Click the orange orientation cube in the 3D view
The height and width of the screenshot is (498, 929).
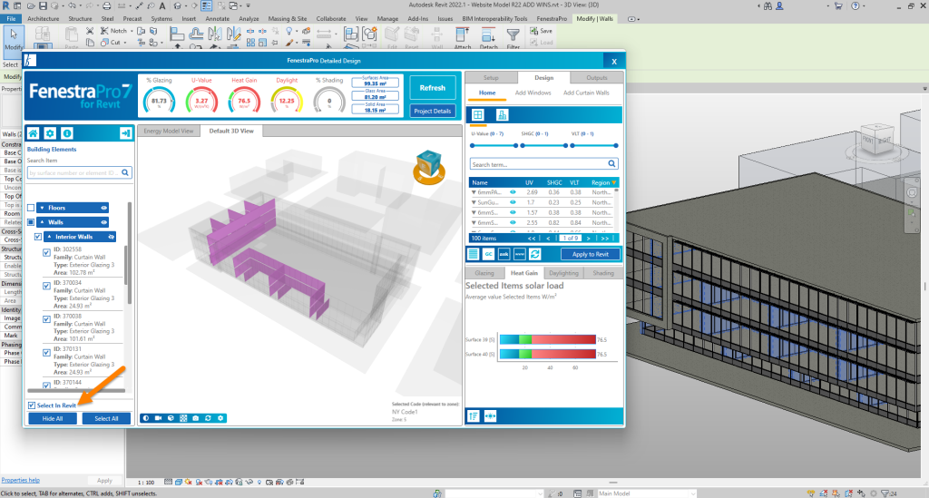tap(429, 167)
